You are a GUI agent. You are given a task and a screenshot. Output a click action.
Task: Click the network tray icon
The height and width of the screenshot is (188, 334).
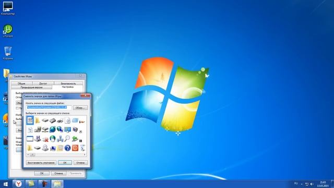307,184
